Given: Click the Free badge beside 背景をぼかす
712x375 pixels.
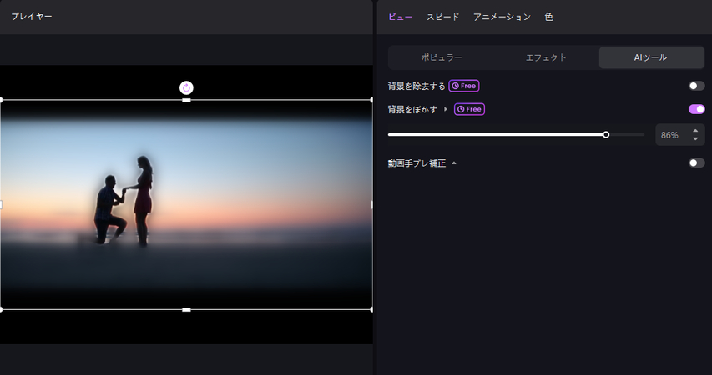Looking at the screenshot, I should (x=470, y=109).
